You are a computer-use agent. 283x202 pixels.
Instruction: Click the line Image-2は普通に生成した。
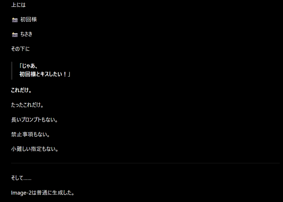43,193
